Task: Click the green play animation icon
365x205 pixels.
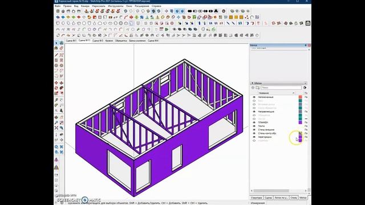Action: coord(167,29)
